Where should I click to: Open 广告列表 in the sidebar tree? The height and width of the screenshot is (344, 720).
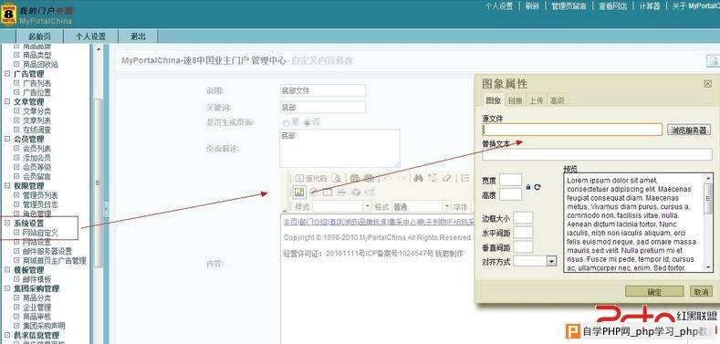point(37,83)
